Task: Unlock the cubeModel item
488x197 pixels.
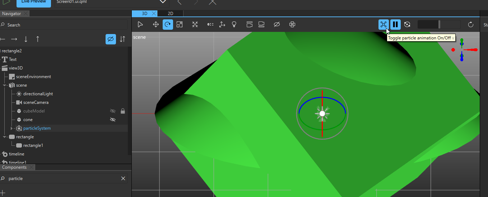Action: point(123,111)
